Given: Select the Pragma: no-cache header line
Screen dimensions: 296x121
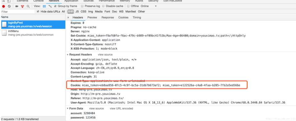Looking at the screenshot, I should point(83,27).
